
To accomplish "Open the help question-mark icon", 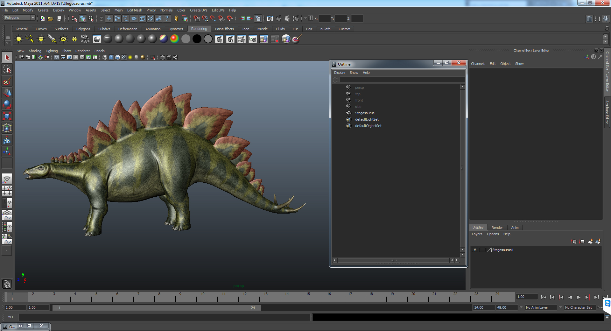I will click(x=167, y=18).
